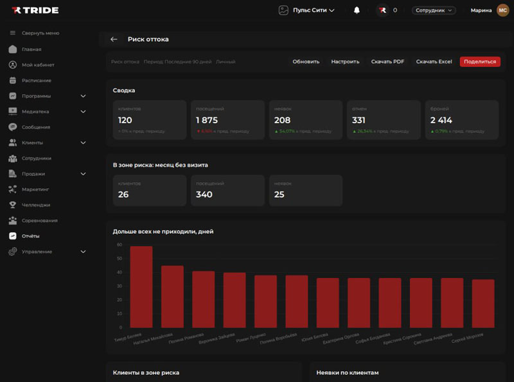Click the 208 неявок summary card

[306, 120]
